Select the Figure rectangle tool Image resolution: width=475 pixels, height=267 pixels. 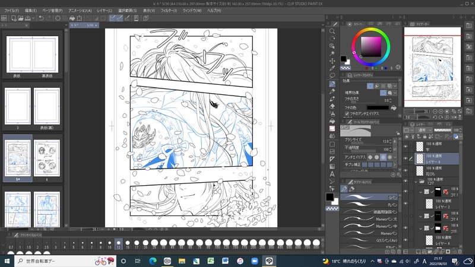[x=332, y=144]
